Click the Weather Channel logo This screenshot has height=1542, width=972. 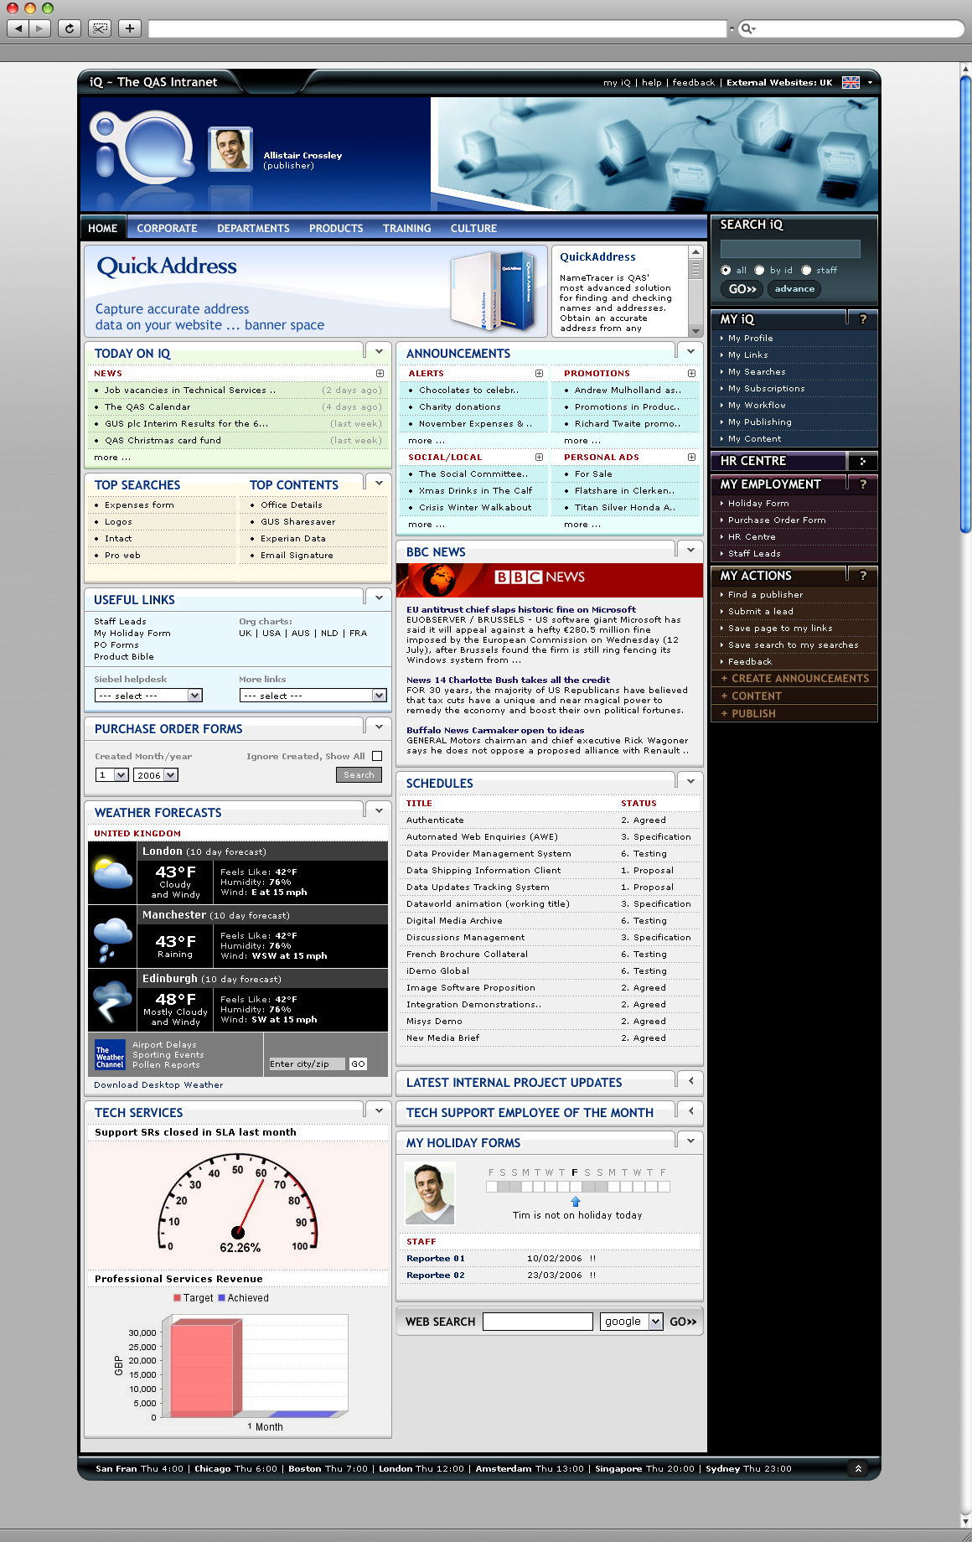[110, 1056]
